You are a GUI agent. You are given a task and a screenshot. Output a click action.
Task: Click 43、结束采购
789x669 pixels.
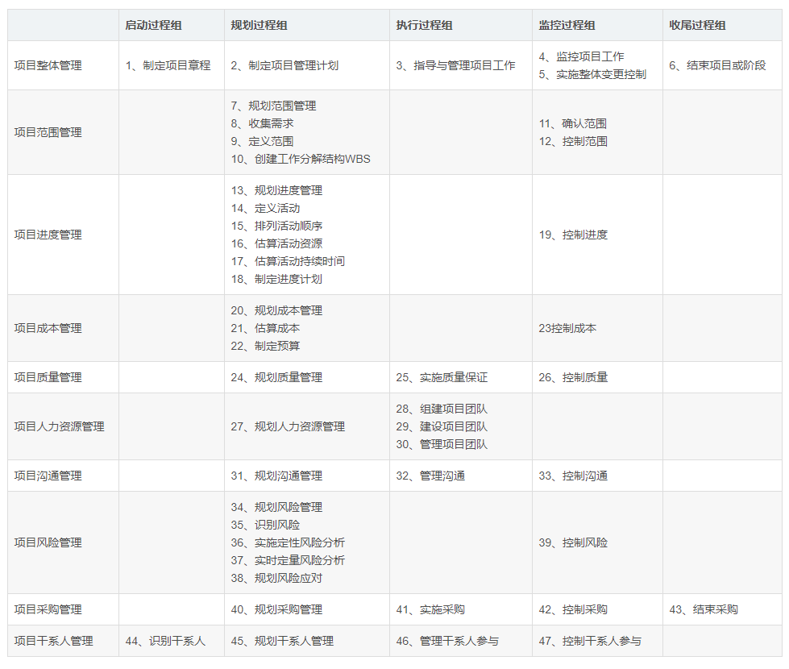[x=704, y=609]
